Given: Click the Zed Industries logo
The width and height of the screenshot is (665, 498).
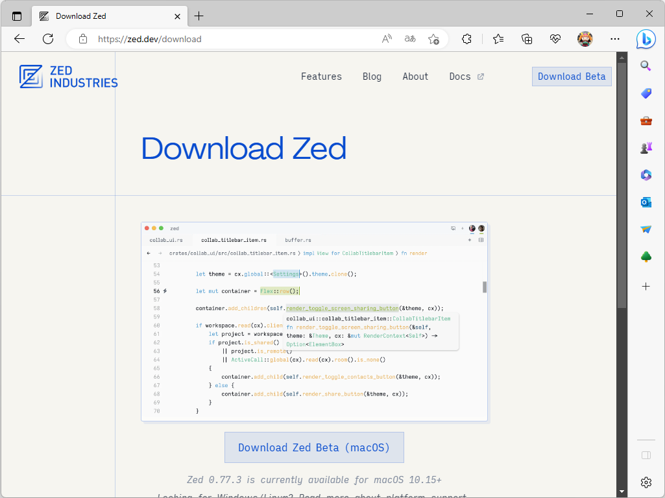Looking at the screenshot, I should 67,77.
